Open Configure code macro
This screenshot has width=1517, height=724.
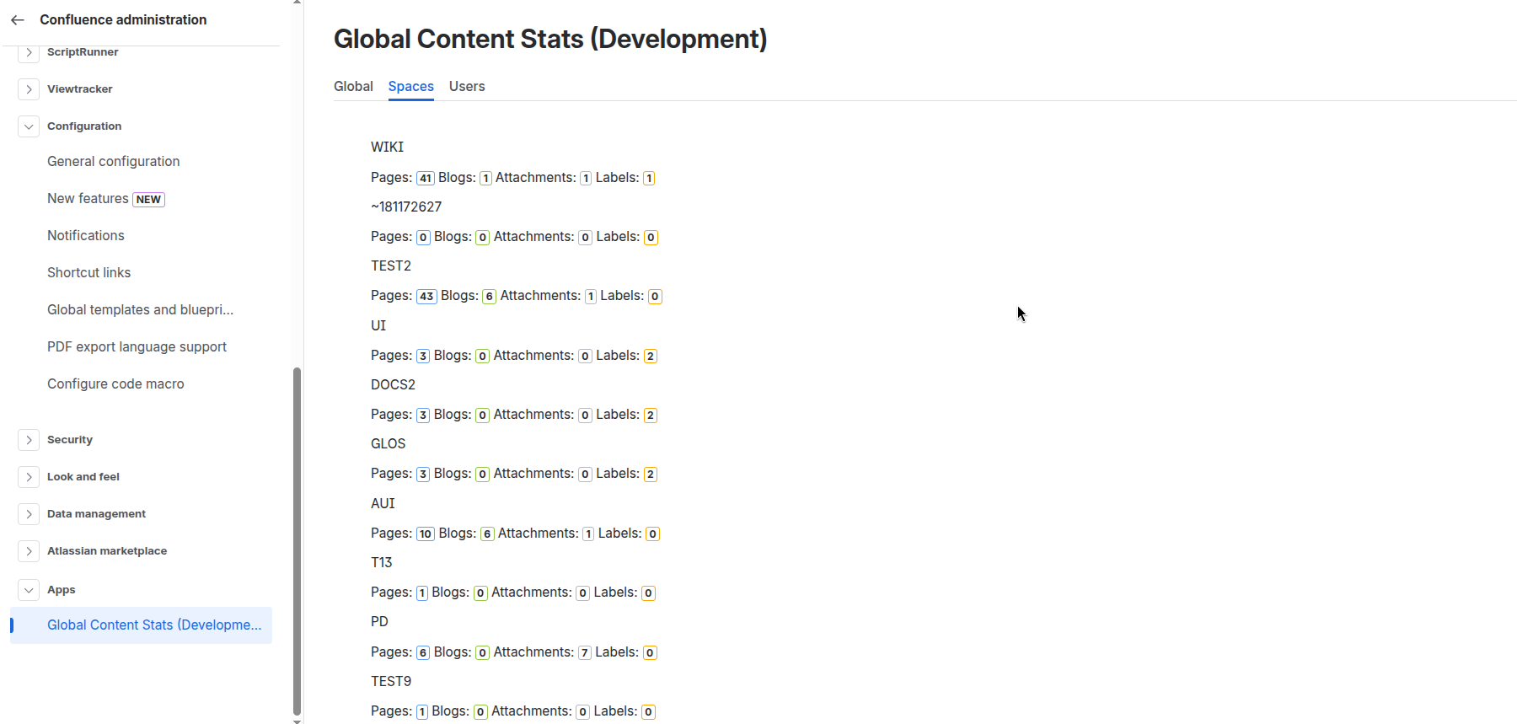(115, 384)
